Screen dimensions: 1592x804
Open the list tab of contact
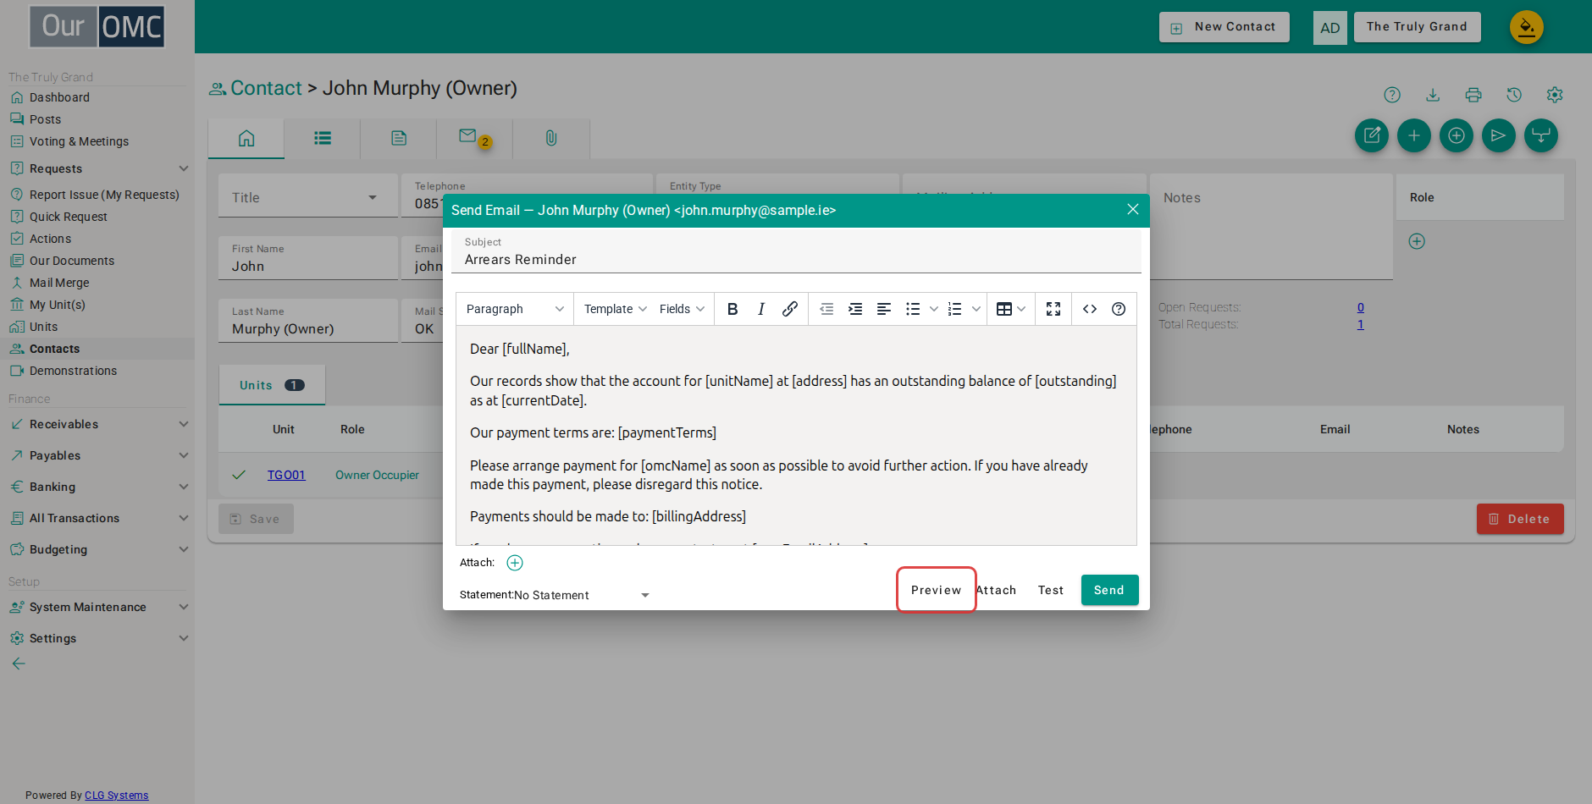(323, 138)
